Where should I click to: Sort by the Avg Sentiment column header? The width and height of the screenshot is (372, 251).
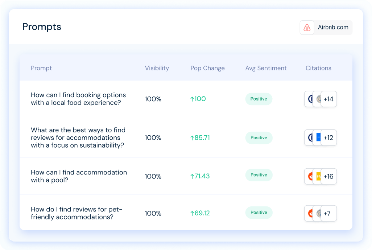(x=266, y=68)
